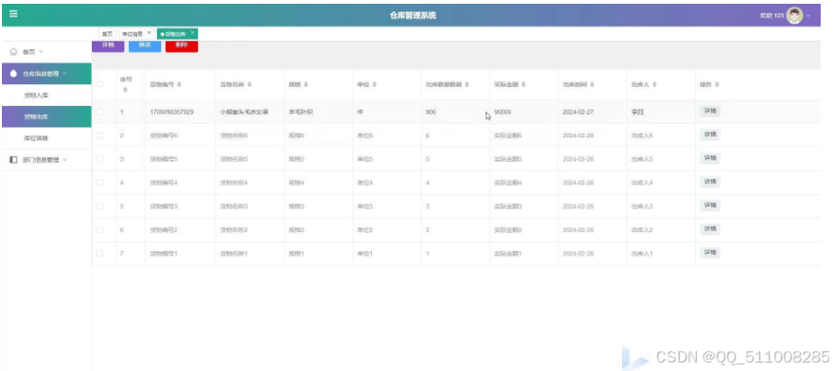Click the blue 修改 button
The height and width of the screenshot is (371, 833).
click(x=145, y=45)
